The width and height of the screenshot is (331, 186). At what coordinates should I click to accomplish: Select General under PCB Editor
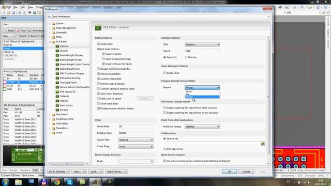coord(64,46)
